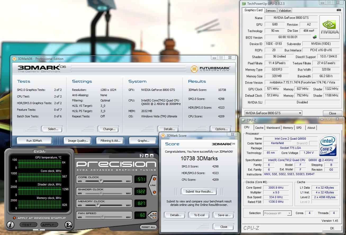This screenshot has width=346, height=235.
Task: Click Submit Your Results button
Action: pyautogui.click(x=199, y=192)
